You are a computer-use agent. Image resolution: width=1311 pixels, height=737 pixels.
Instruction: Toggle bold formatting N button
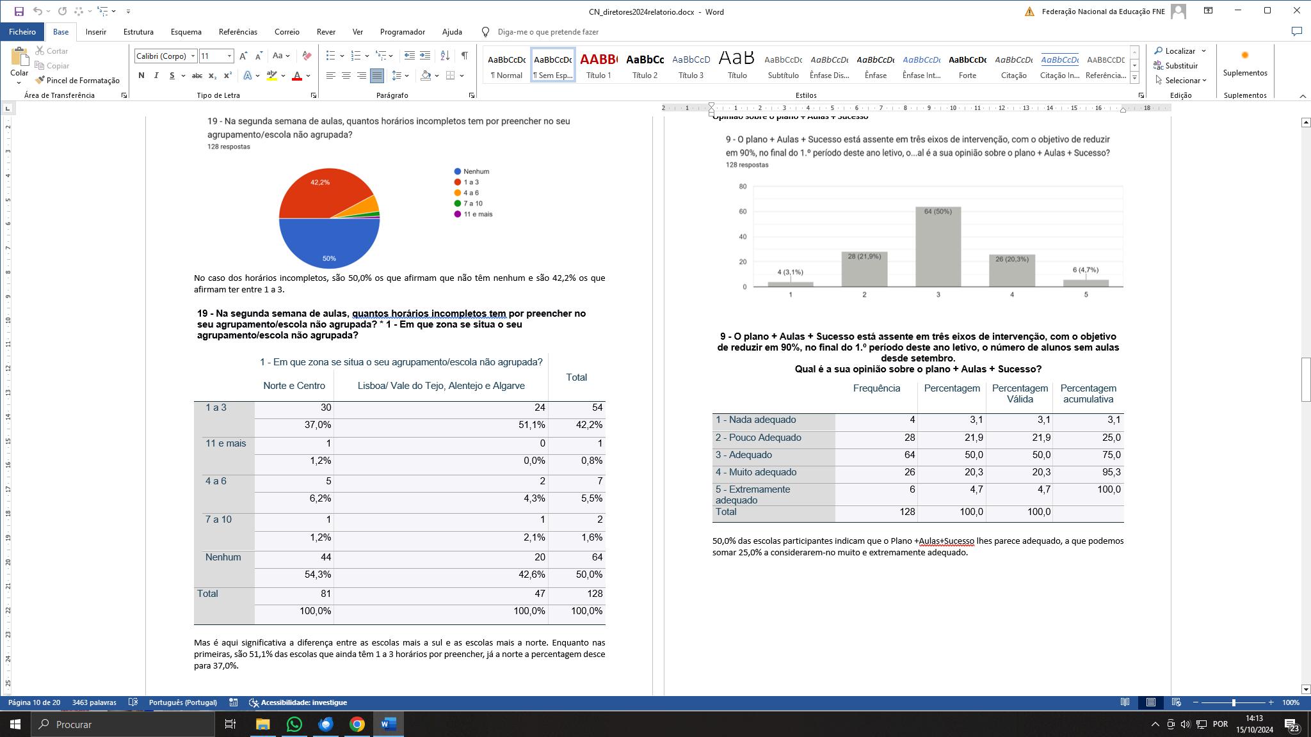pyautogui.click(x=141, y=75)
